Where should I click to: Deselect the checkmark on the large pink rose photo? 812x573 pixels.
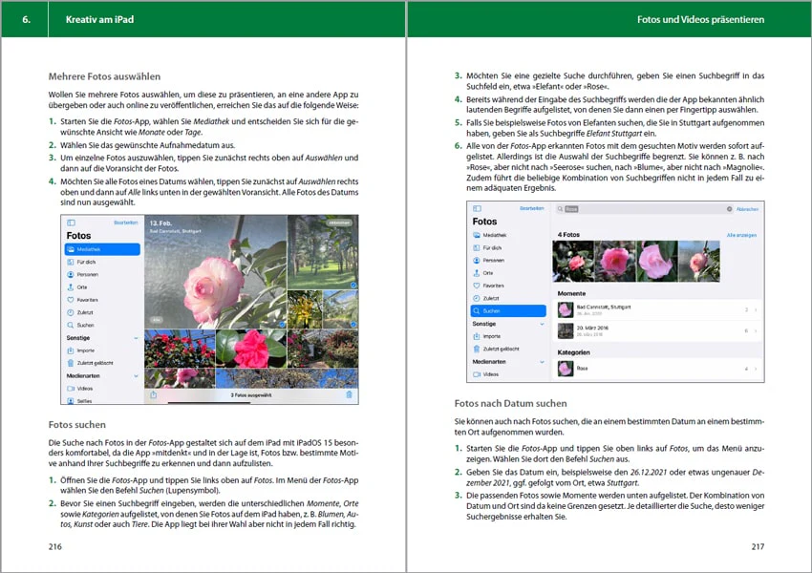coord(282,325)
